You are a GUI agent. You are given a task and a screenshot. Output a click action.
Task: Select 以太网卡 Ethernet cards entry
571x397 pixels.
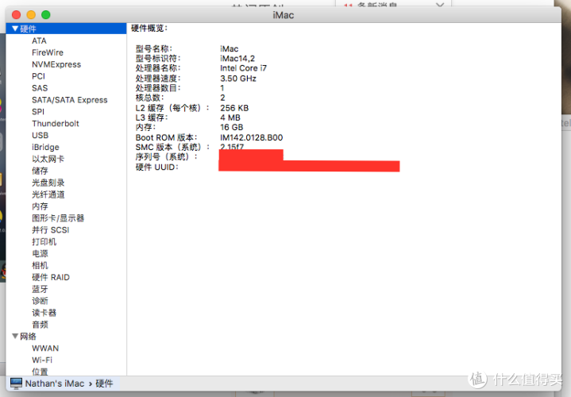coord(48,159)
